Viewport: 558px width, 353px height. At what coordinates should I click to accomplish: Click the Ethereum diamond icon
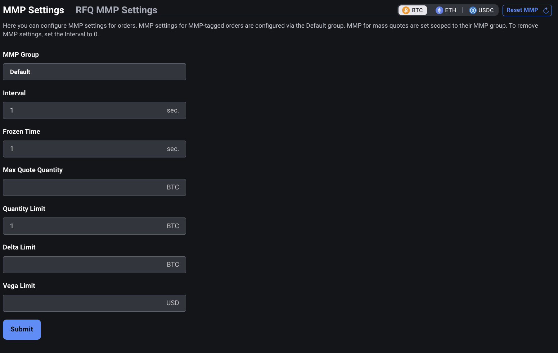[x=439, y=10]
